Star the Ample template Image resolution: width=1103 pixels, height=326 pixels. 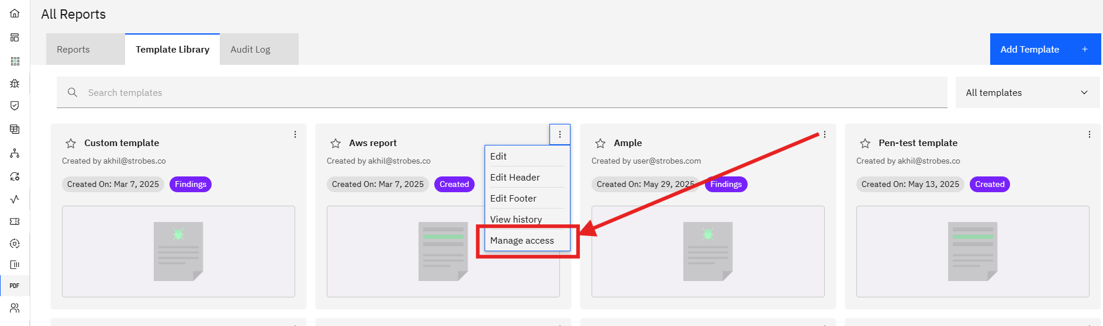pyautogui.click(x=600, y=143)
